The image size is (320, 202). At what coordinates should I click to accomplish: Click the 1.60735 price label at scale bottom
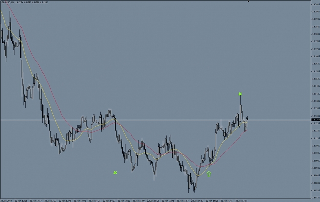click(316, 197)
